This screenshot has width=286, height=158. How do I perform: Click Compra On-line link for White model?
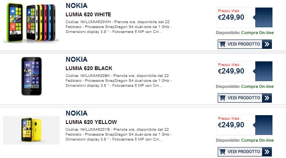(x=258, y=33)
